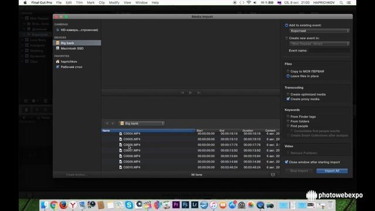Image resolution: width=375 pixels, height=211 pixels.
Task: Choose Leave files in place
Action: click(x=288, y=76)
